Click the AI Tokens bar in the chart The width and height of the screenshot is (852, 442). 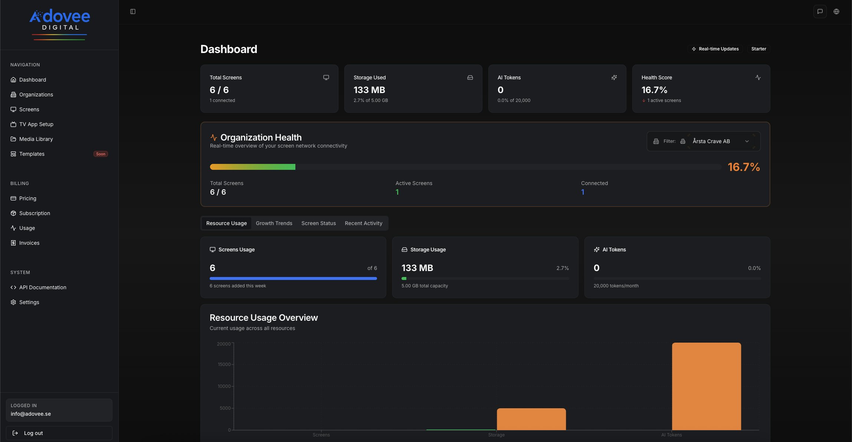click(706, 386)
